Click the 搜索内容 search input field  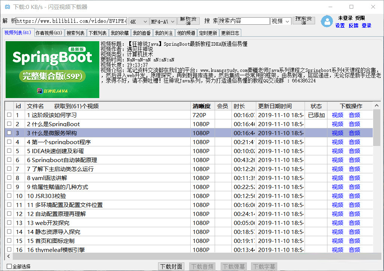[x=244, y=21]
